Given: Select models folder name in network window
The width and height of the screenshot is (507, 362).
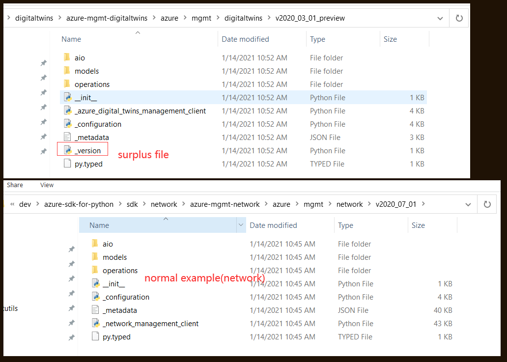Looking at the screenshot, I should (x=115, y=257).
